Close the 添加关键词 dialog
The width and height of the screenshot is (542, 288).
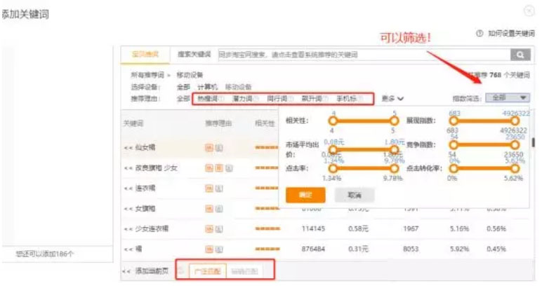[x=529, y=11]
